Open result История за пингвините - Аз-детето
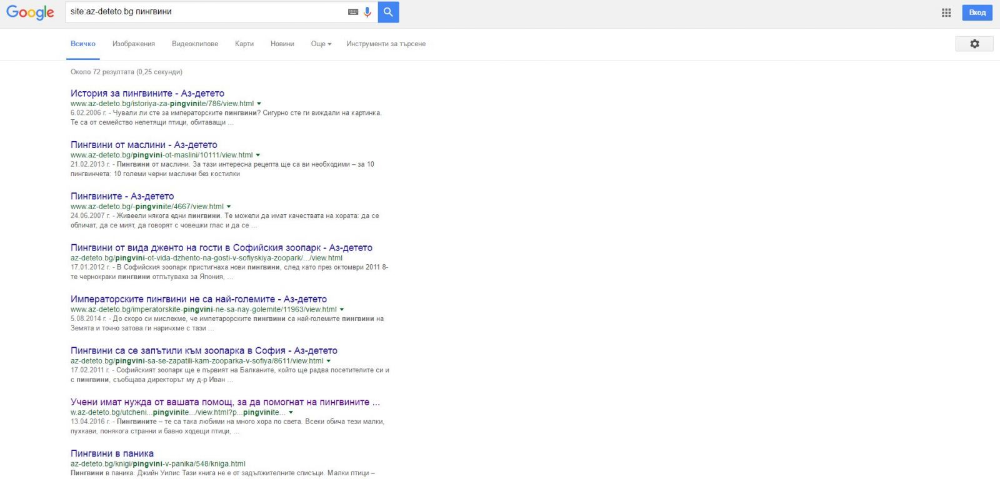The height and width of the screenshot is (479, 1000). coord(147,93)
